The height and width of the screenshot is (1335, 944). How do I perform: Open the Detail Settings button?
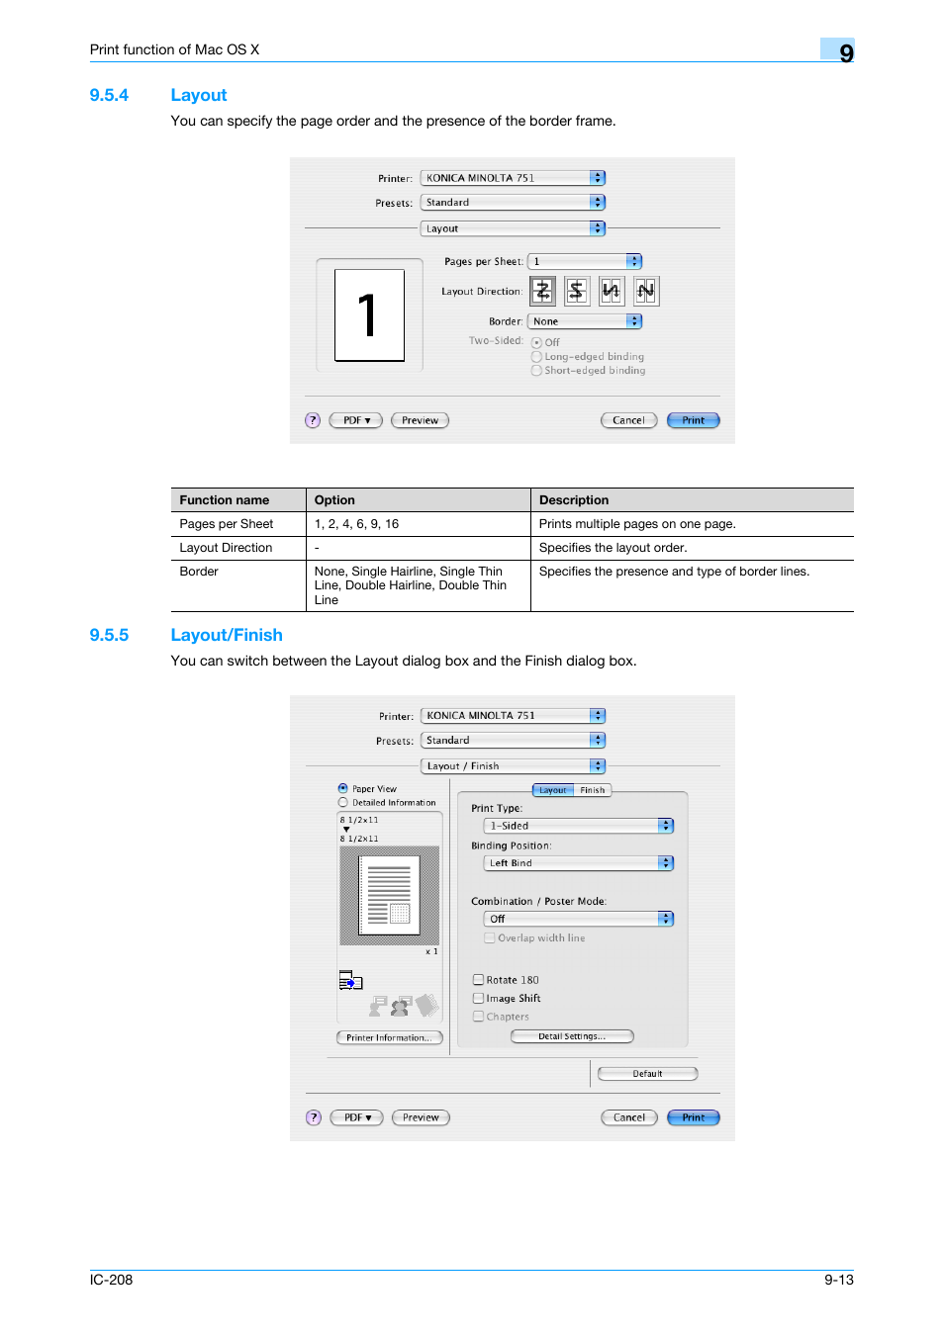click(x=572, y=1036)
